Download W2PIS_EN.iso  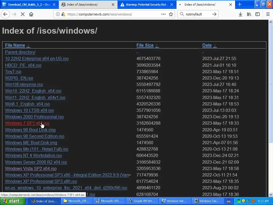point(19,78)
